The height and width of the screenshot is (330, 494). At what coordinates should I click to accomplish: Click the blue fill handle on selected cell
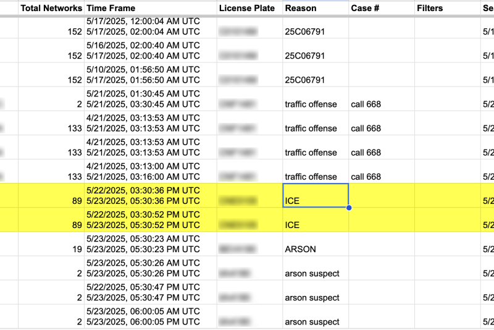[x=349, y=208]
